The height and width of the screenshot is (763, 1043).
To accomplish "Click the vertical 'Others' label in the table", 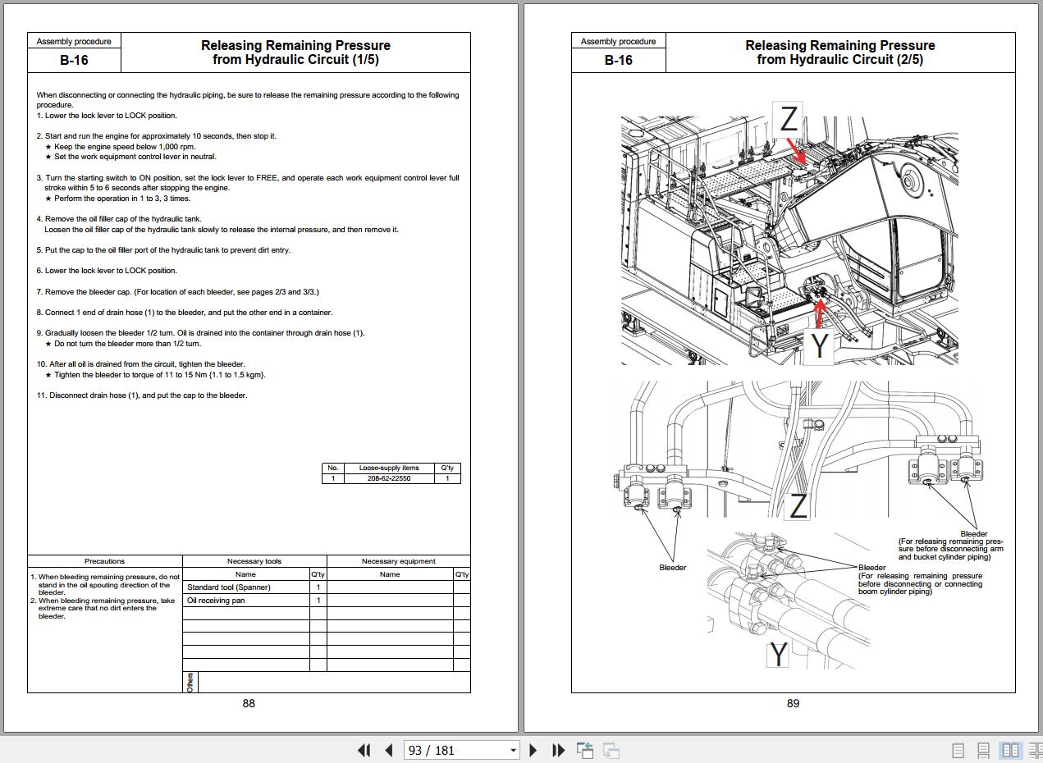I will pyautogui.click(x=190, y=682).
